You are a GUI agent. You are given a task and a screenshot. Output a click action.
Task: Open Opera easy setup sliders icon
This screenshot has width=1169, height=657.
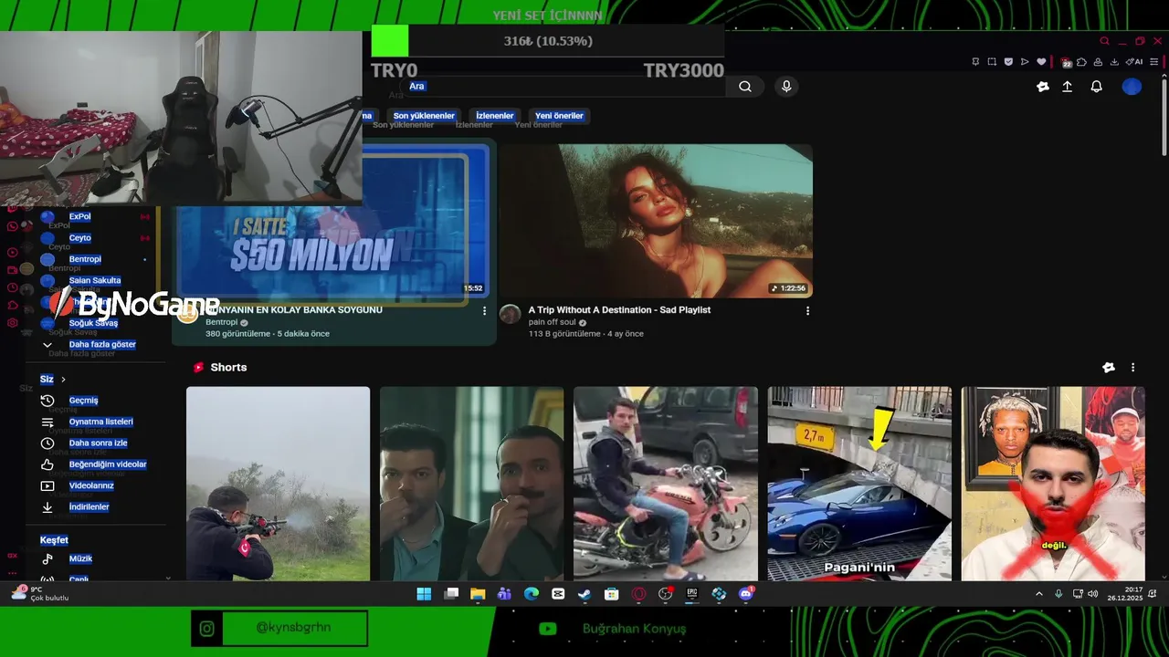1153,62
